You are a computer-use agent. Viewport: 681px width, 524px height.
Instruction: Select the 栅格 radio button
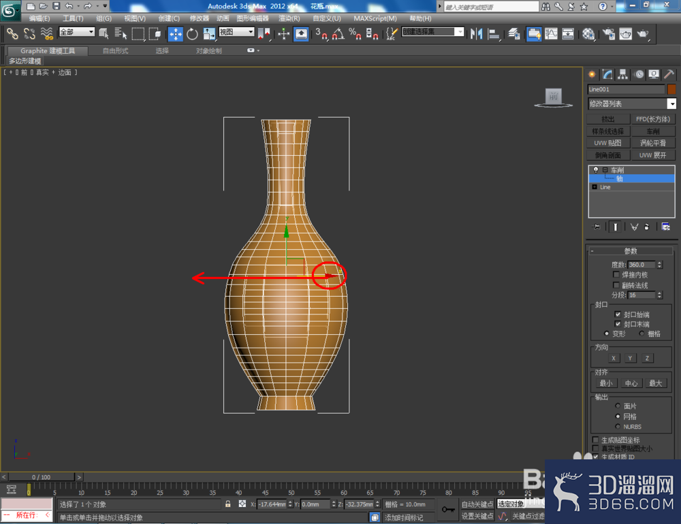point(642,333)
